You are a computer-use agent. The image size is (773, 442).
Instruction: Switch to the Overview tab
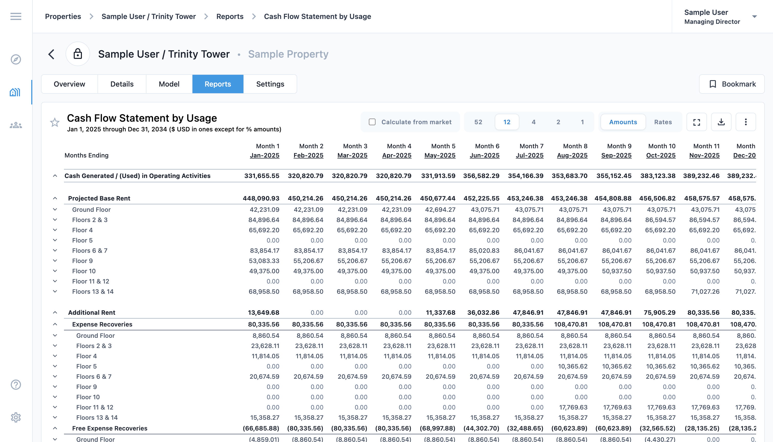coord(69,84)
